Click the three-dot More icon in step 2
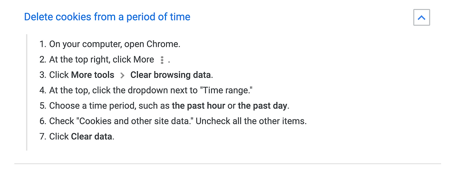This screenshot has height=173, width=466. click(x=162, y=60)
